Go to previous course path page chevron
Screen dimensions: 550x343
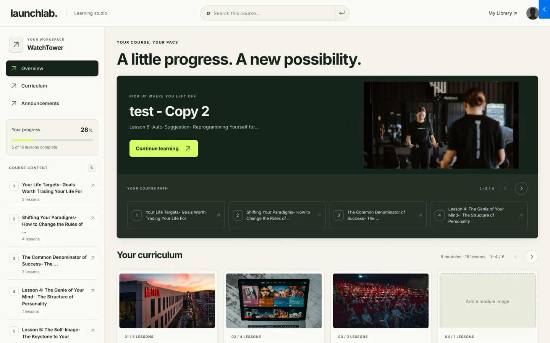click(505, 188)
